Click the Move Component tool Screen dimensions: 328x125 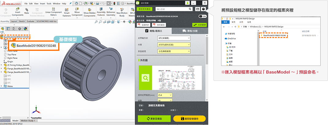click(x=77, y=12)
